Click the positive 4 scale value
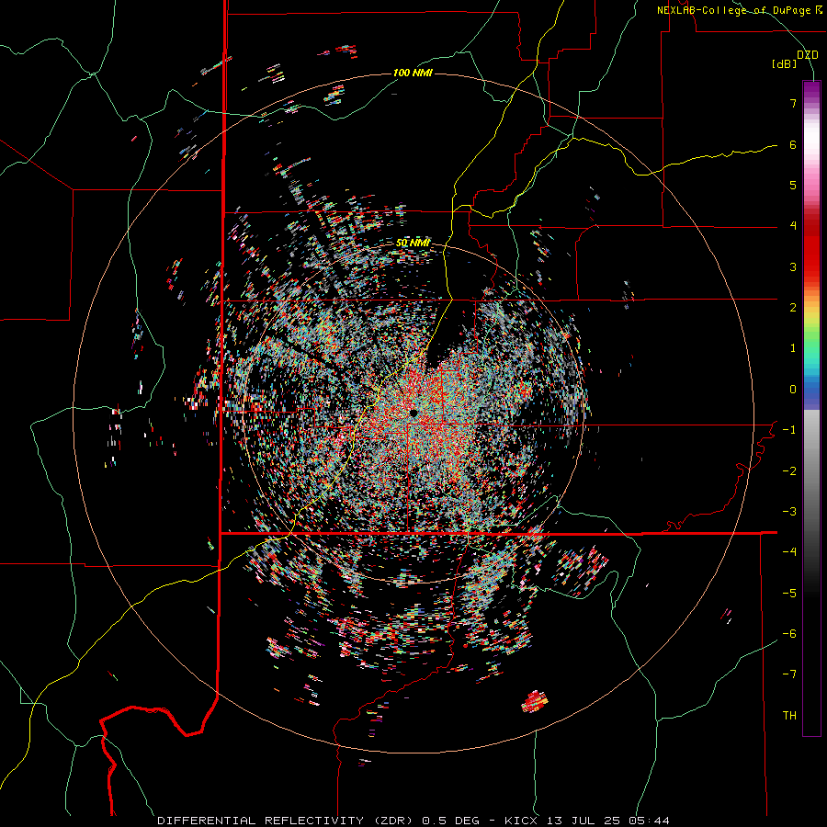The height and width of the screenshot is (827, 827). (793, 226)
